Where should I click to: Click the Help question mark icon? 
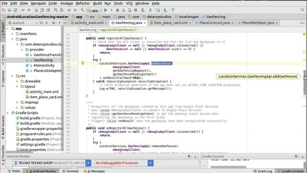click(173, 10)
